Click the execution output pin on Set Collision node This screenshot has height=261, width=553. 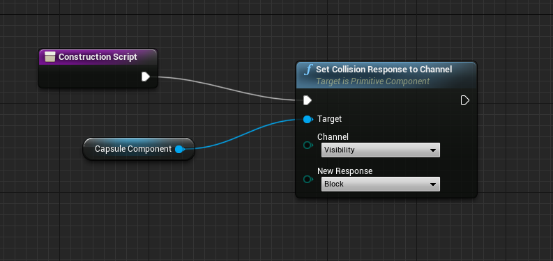(x=465, y=100)
